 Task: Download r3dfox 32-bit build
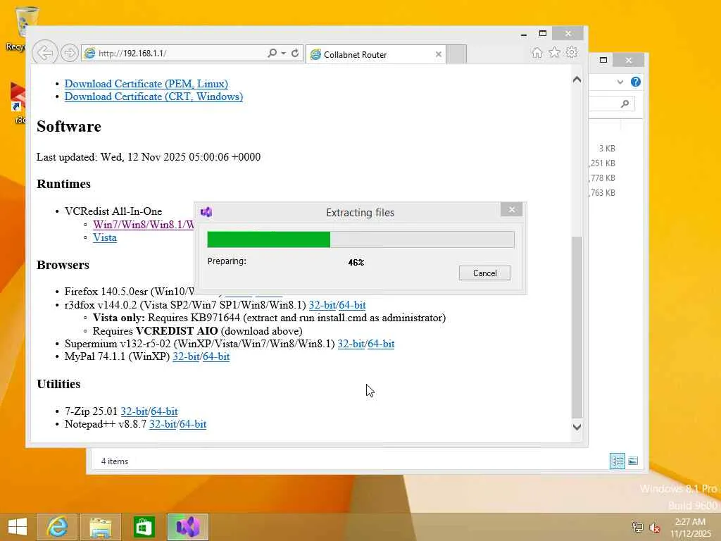322,305
